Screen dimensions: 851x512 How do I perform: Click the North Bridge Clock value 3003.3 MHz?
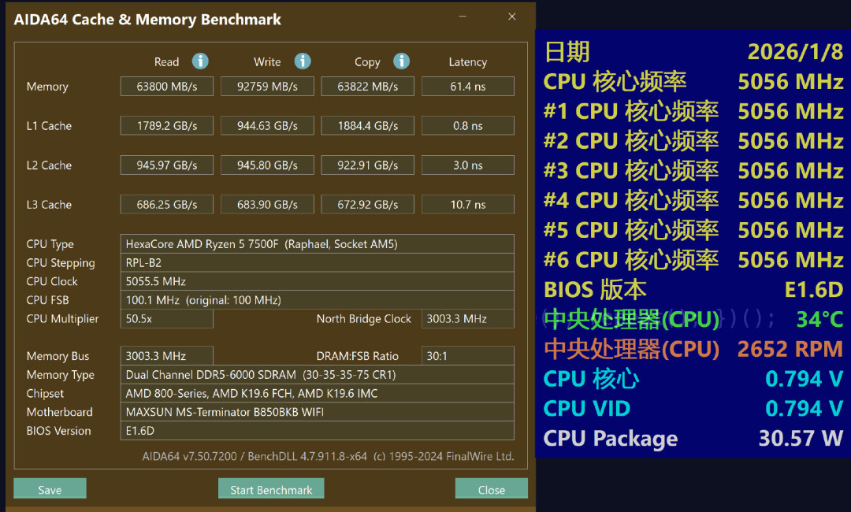pos(468,319)
